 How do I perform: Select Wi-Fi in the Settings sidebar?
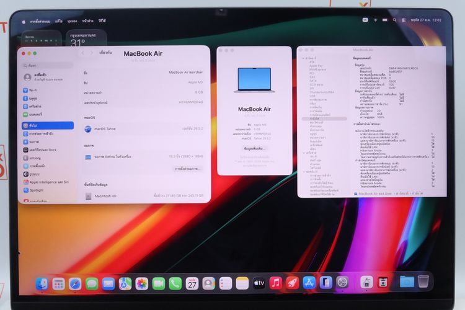click(48, 90)
